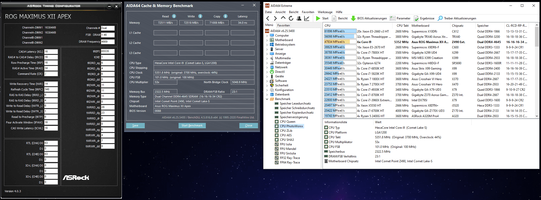Select the 47834 MPixel/s result bar
Screen dimensions: 541x200
pos(340,42)
